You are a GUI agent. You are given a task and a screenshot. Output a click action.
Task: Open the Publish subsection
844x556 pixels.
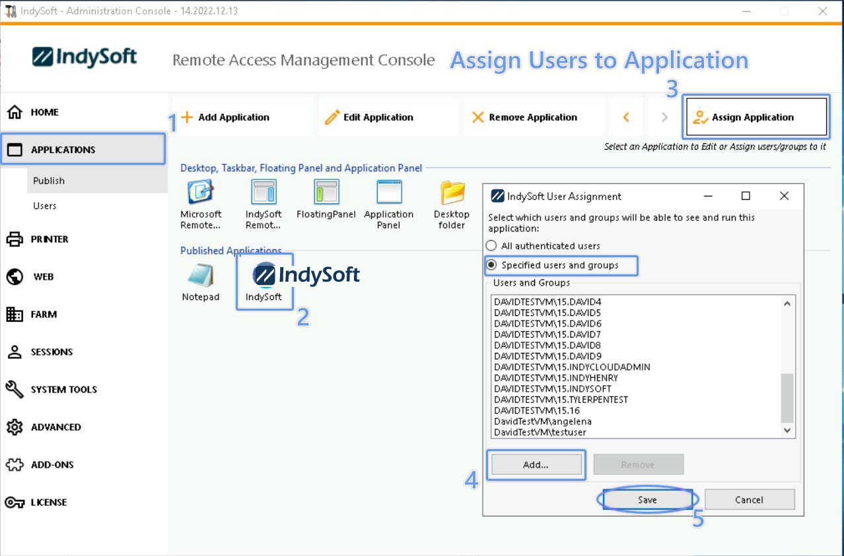tap(97, 180)
